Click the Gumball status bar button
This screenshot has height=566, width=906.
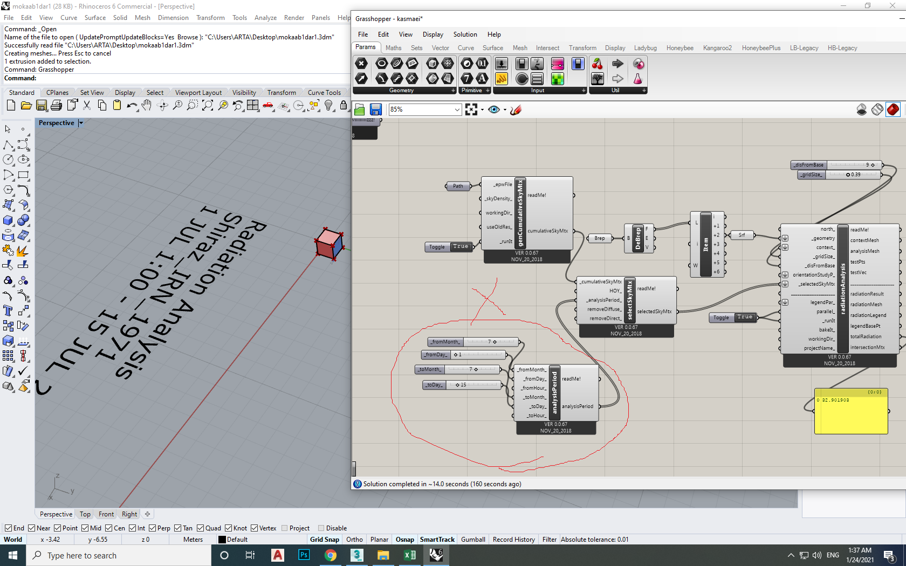(473, 540)
